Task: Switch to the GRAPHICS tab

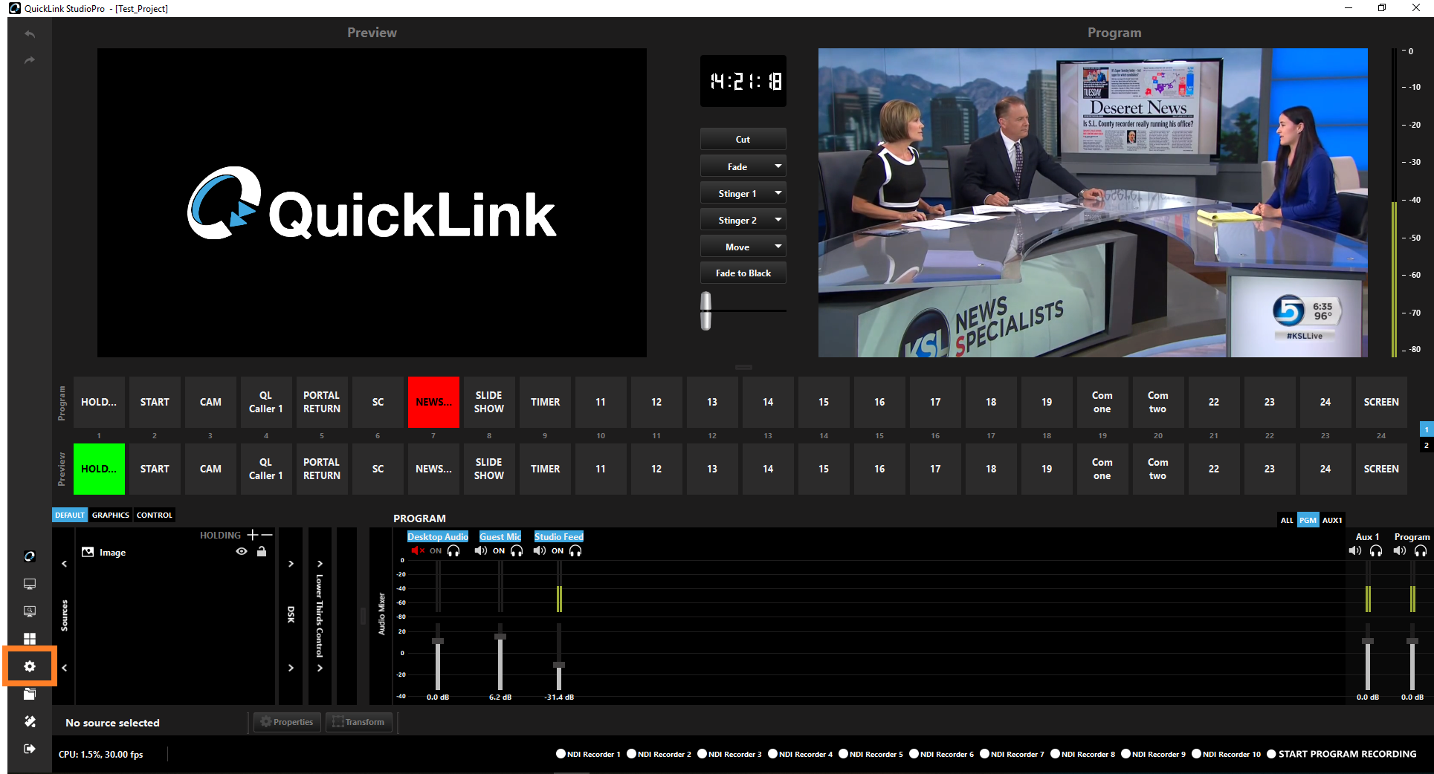Action: pos(111,515)
